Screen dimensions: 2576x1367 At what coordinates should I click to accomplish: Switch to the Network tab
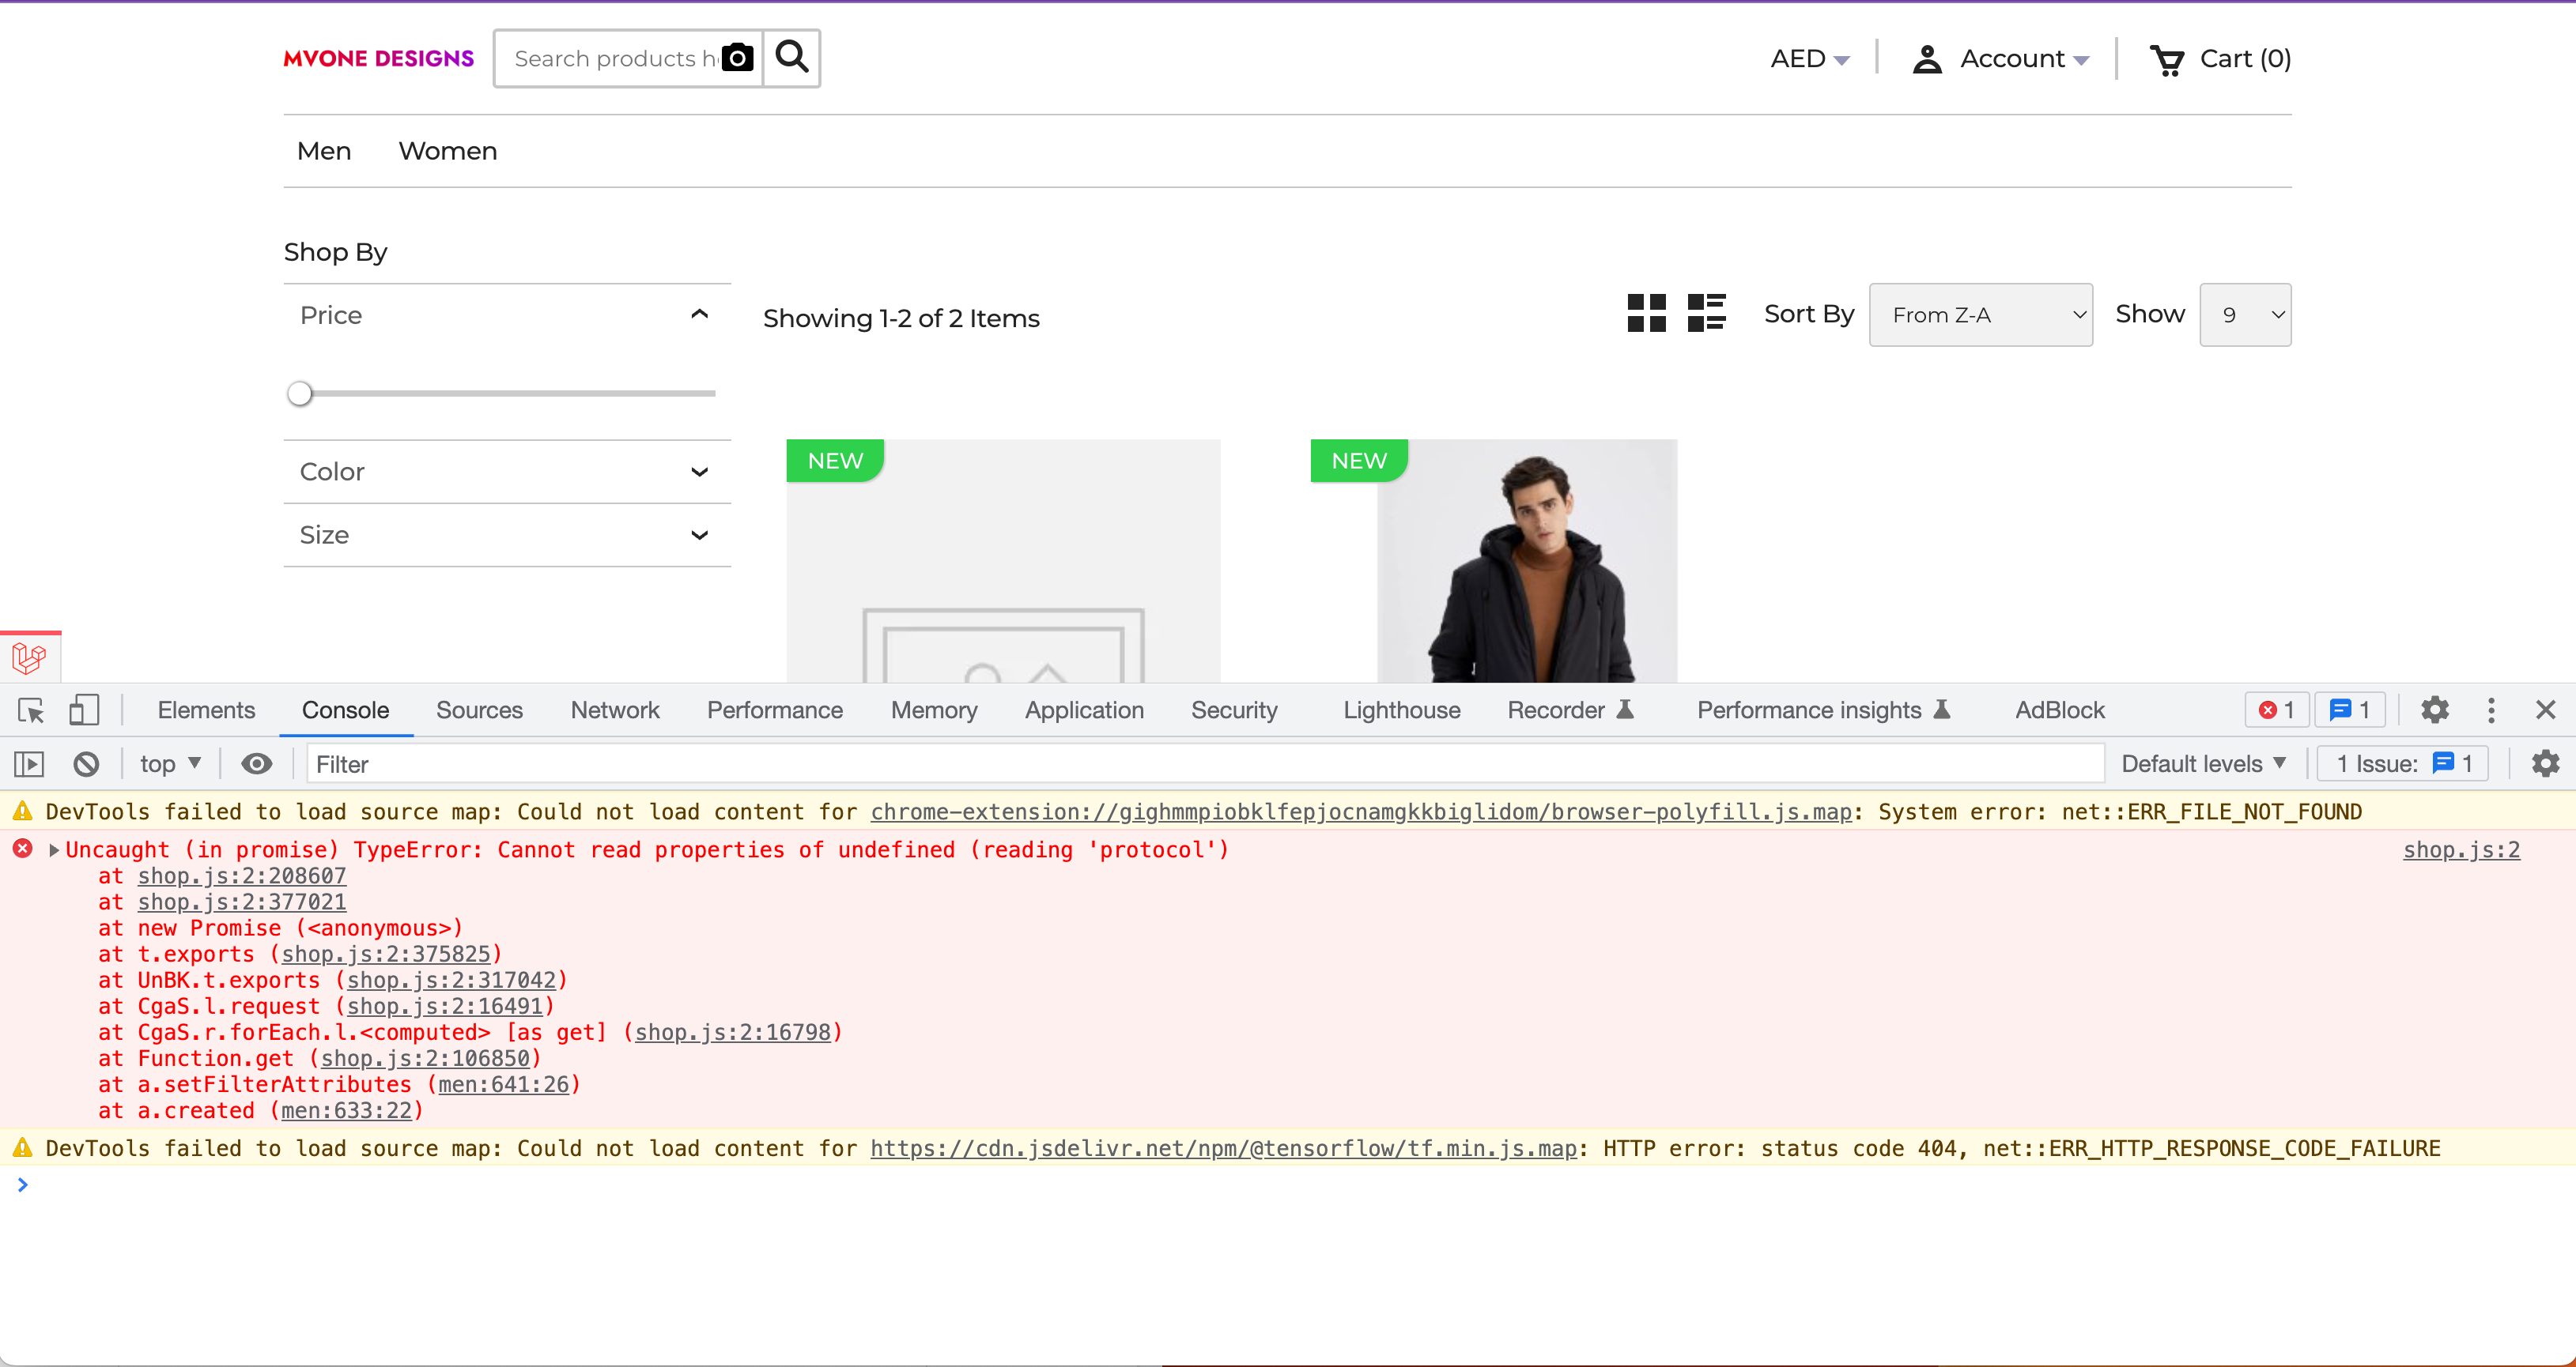click(614, 710)
